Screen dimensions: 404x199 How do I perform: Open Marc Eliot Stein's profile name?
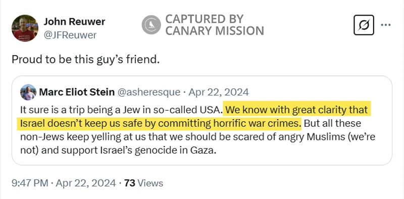coord(77,92)
